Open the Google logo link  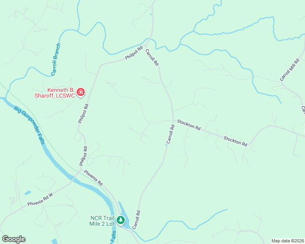coord(13,239)
